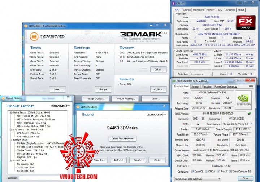Open the About tab in CPU-Z
The width and height of the screenshot is (260, 182).
coord(241,10)
